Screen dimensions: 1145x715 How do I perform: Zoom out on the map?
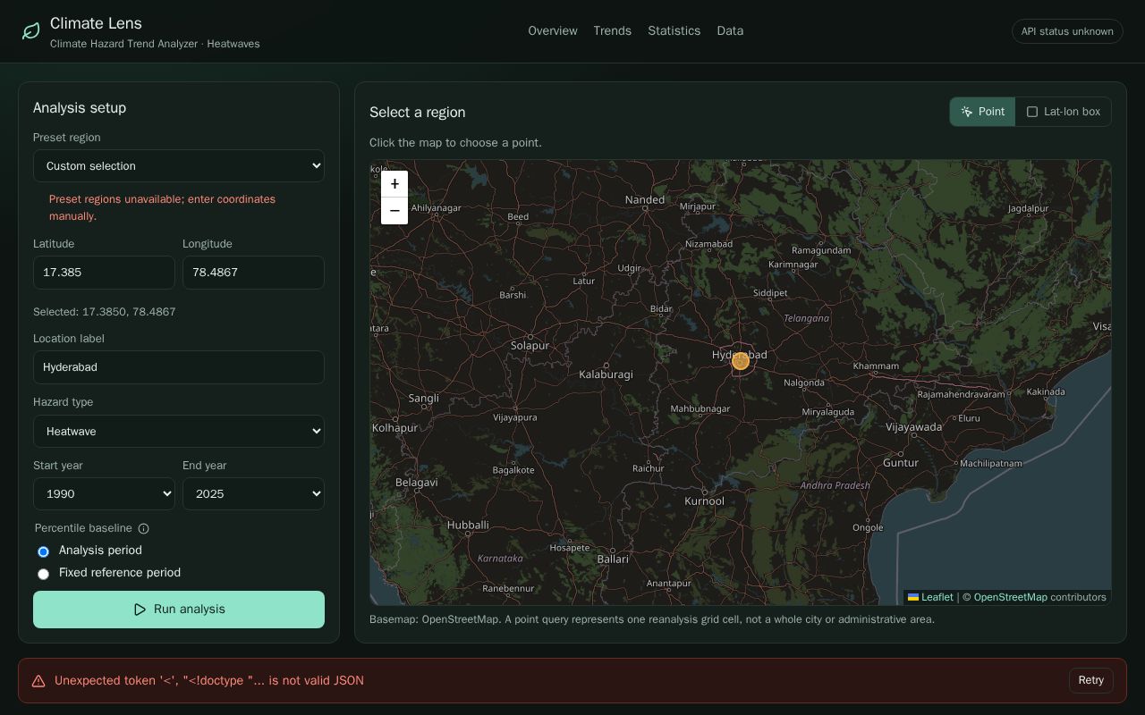394,211
